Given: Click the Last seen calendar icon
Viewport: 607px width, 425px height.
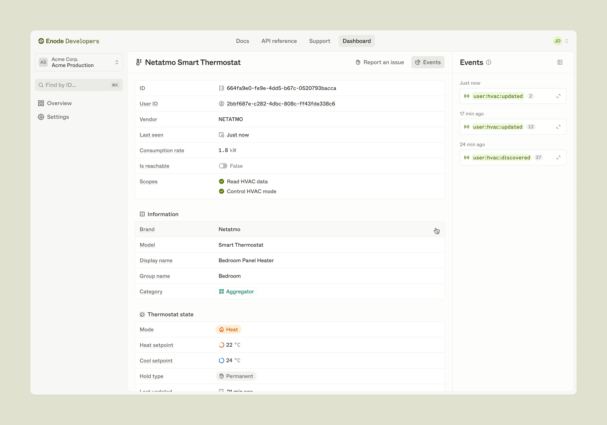Looking at the screenshot, I should point(221,135).
